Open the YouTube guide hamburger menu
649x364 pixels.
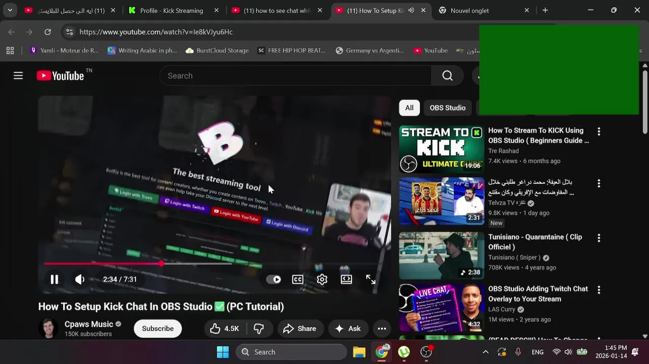pyautogui.click(x=18, y=76)
